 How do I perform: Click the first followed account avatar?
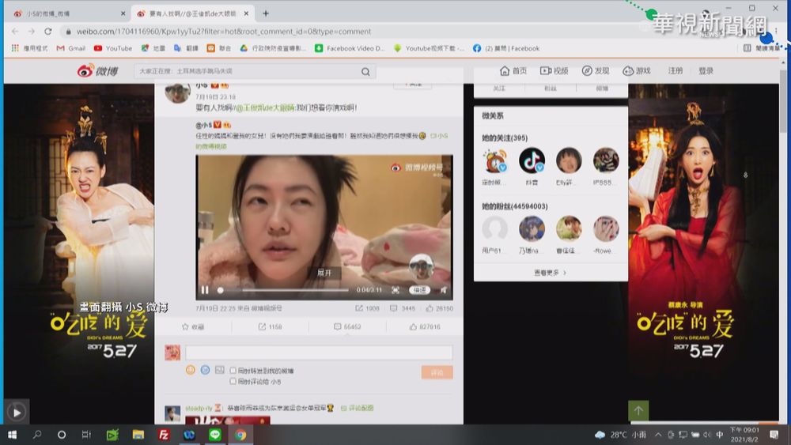tap(495, 160)
